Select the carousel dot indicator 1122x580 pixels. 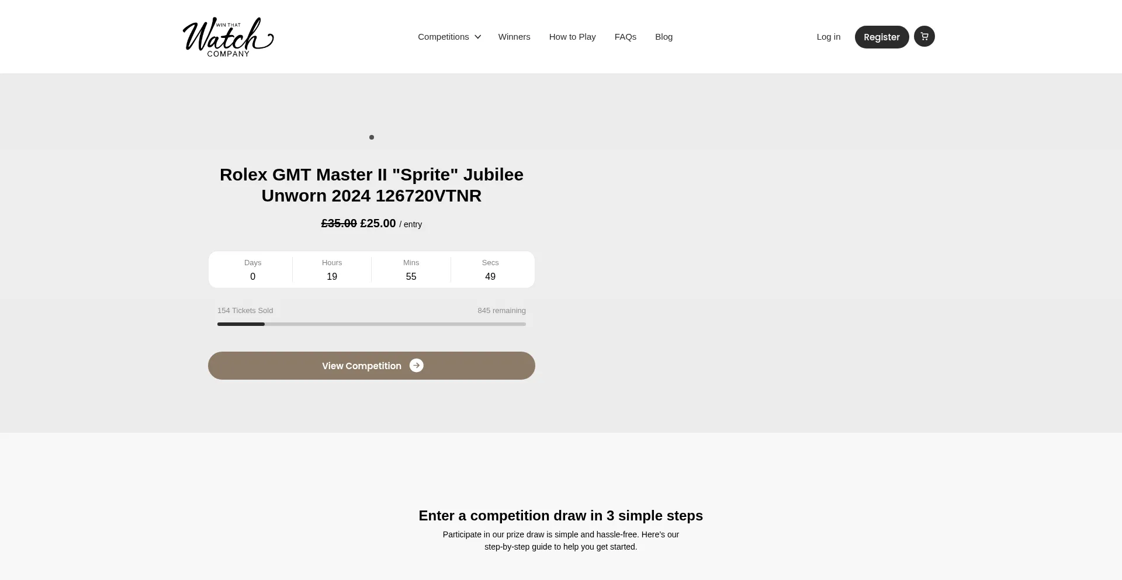372,137
